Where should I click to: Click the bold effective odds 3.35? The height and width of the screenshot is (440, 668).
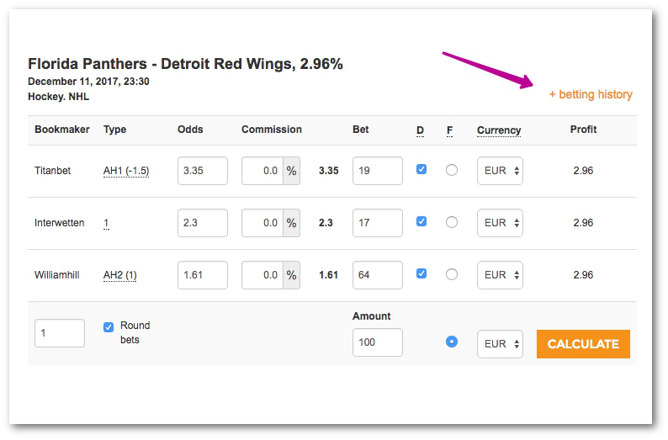pos(328,171)
